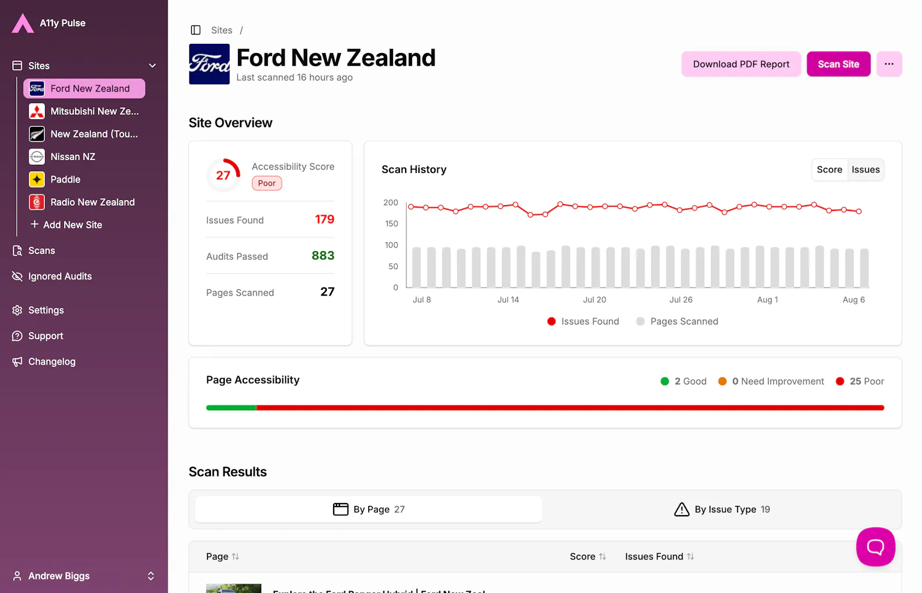Image resolution: width=922 pixels, height=593 pixels.
Task: Click the Issues Found value 179
Action: 324,220
